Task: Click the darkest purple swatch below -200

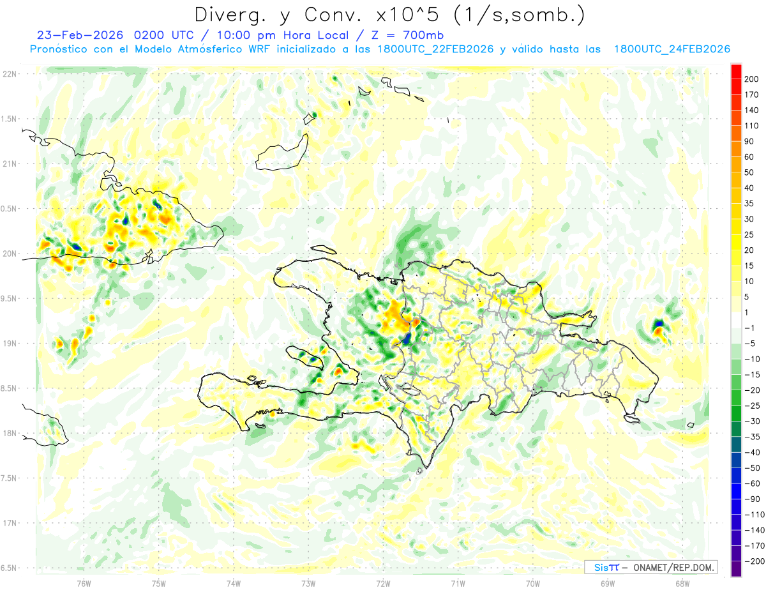Action: click(736, 570)
